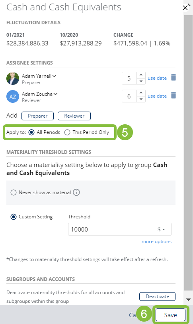Open info icon beside Never show as material
Screen dimensions: 193x324
click(76, 192)
